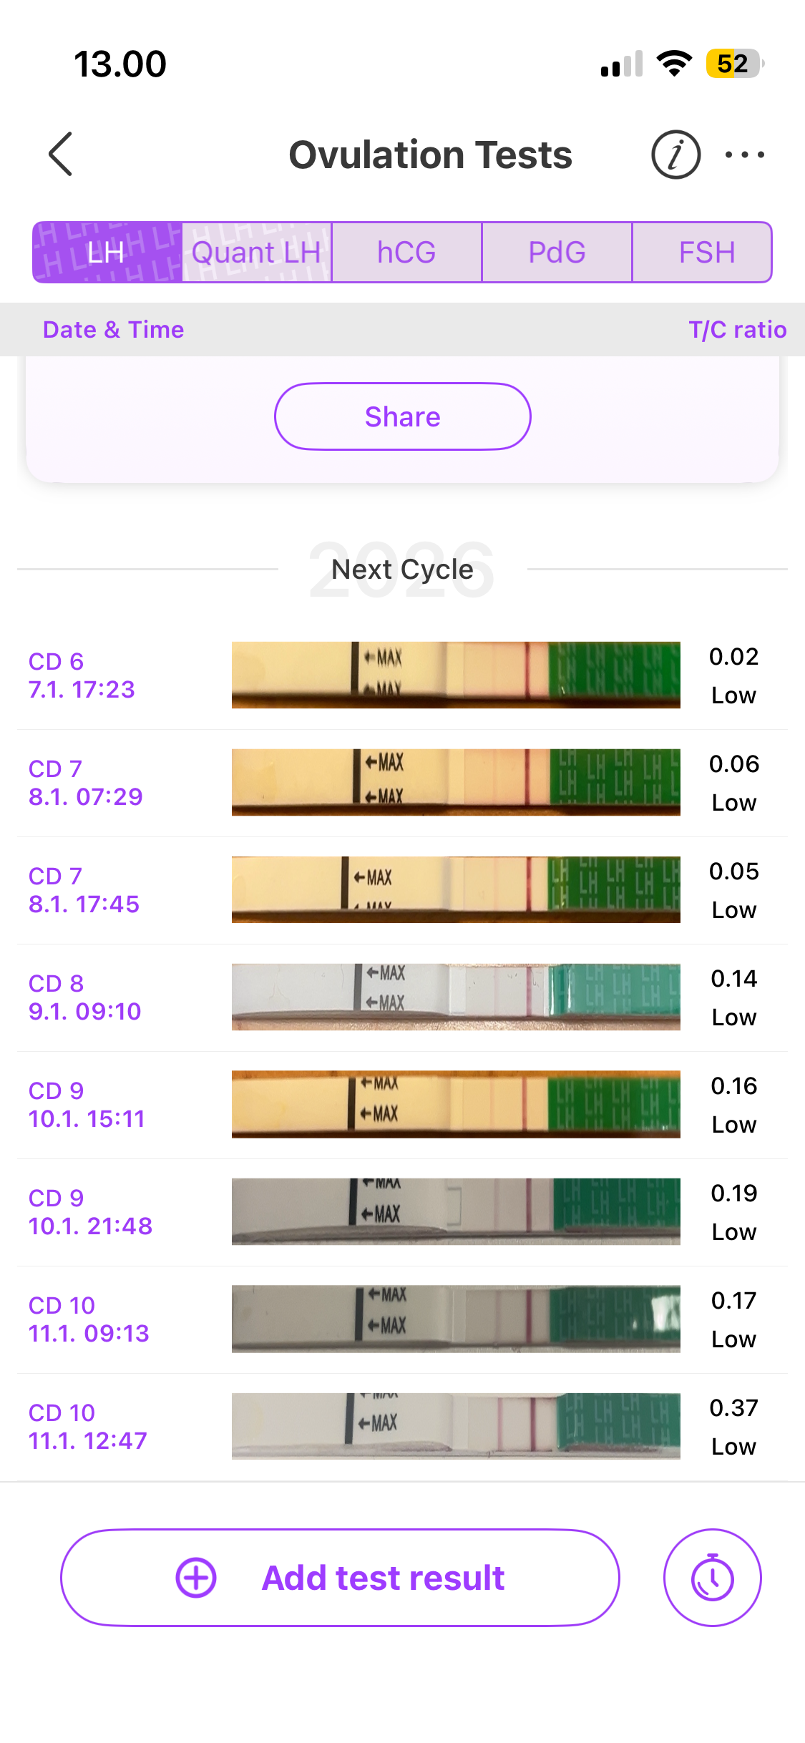Open the three-dot more options menu

(744, 155)
